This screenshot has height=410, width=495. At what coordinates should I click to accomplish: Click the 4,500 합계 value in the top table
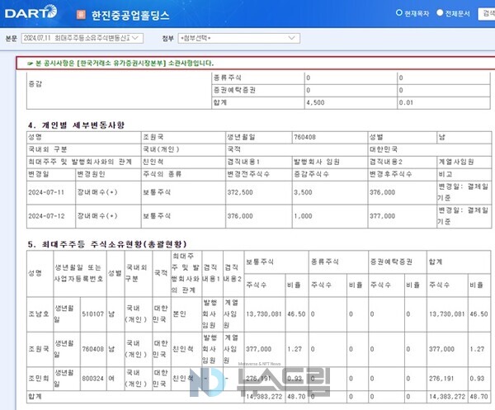[315, 102]
